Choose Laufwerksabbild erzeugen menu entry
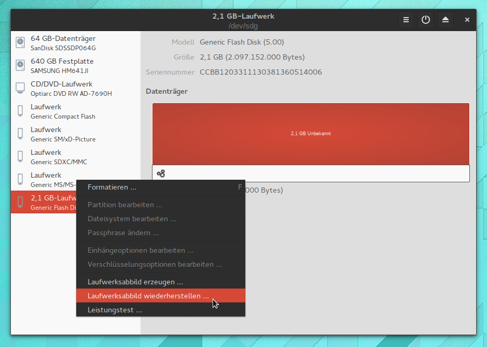 click(x=135, y=282)
